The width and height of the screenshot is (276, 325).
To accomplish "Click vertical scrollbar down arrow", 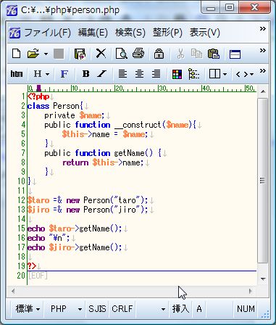I will click(263, 279).
